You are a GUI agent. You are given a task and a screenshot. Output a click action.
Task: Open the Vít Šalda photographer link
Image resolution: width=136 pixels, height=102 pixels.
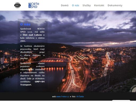(x=80, y=96)
